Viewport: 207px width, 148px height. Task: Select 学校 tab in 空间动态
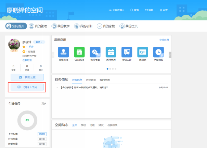click(x=83, y=125)
